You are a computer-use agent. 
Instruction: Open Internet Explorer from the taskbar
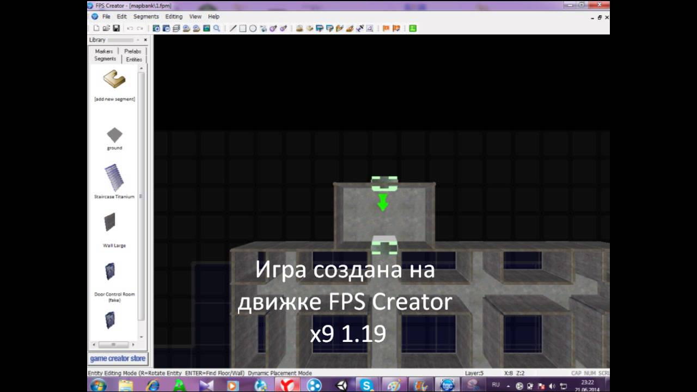tap(153, 385)
